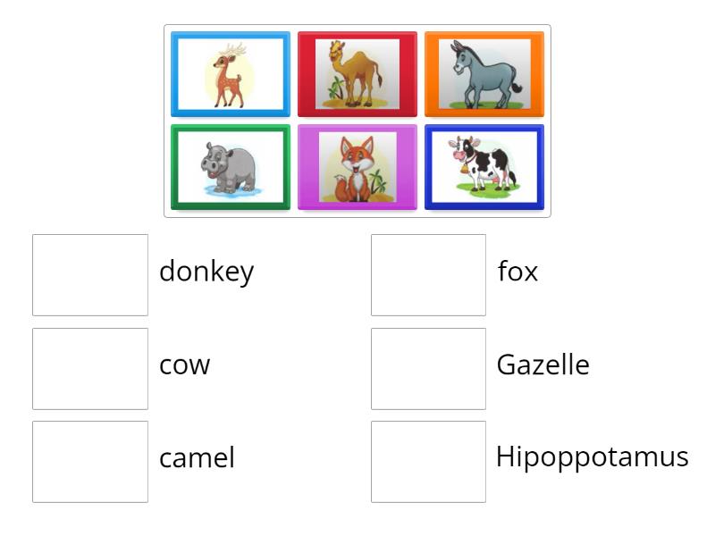715x536 pixels.
Task: Select the camel picture thumbnail
Action: coord(357,74)
